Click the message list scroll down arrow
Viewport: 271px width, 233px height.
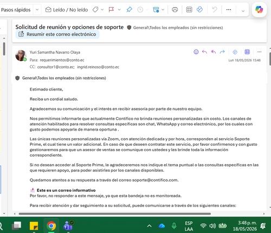tap(4, 213)
